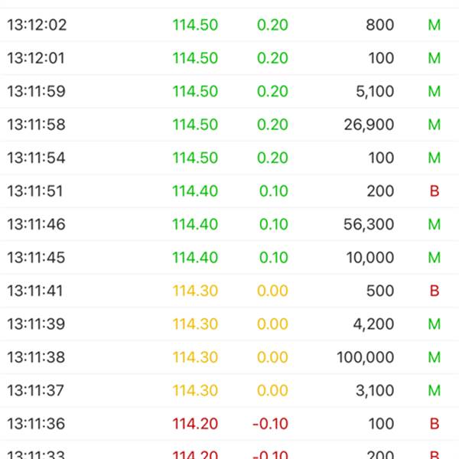Tap the -0.10 change at 13:11:36

pyautogui.click(x=271, y=424)
